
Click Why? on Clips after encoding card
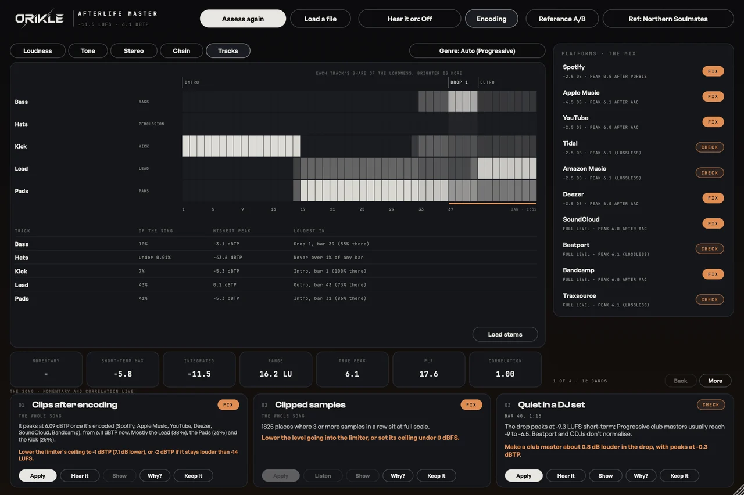pyautogui.click(x=155, y=476)
